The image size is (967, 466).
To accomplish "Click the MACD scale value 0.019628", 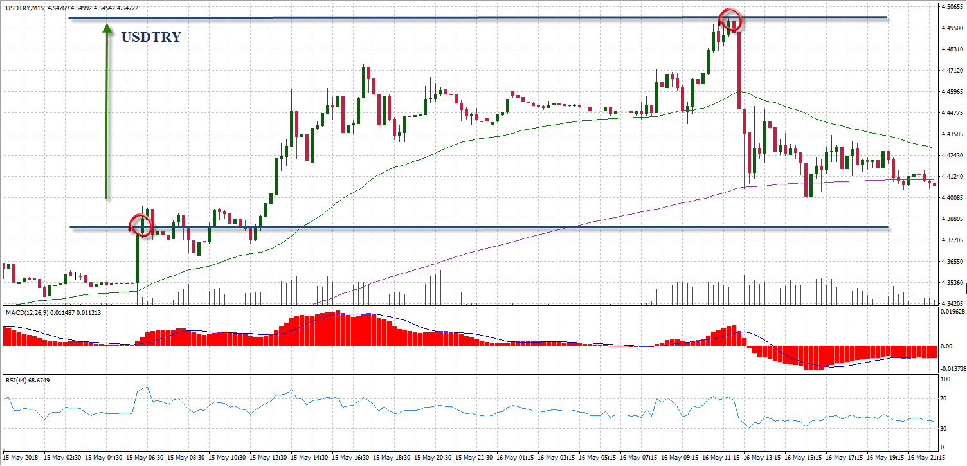I will pos(953,312).
